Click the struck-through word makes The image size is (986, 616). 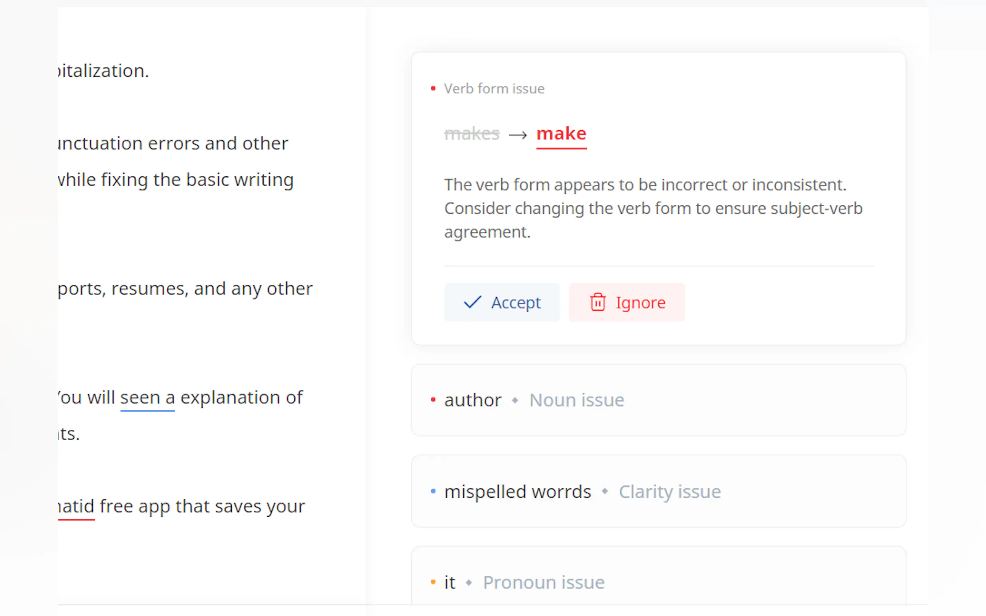pos(472,133)
